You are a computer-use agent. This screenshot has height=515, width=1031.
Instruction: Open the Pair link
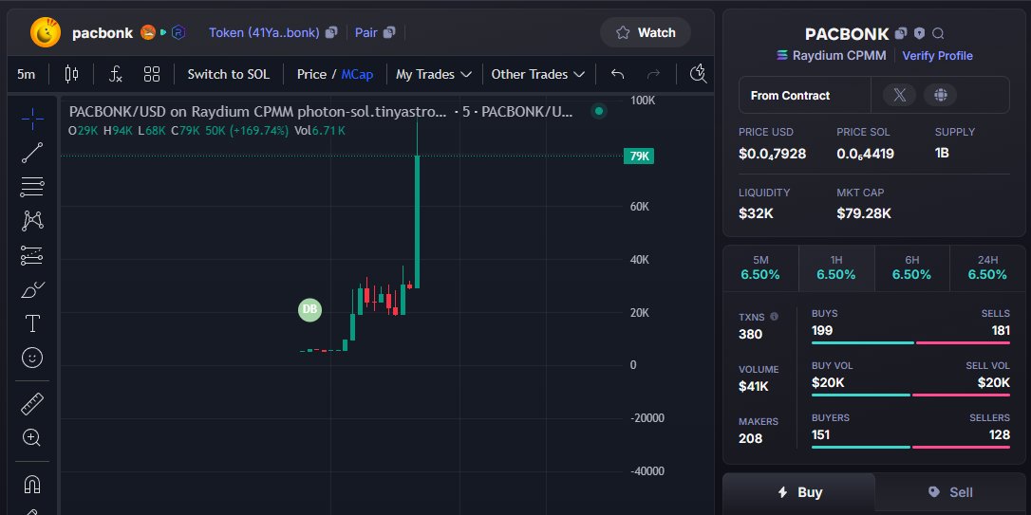(366, 32)
